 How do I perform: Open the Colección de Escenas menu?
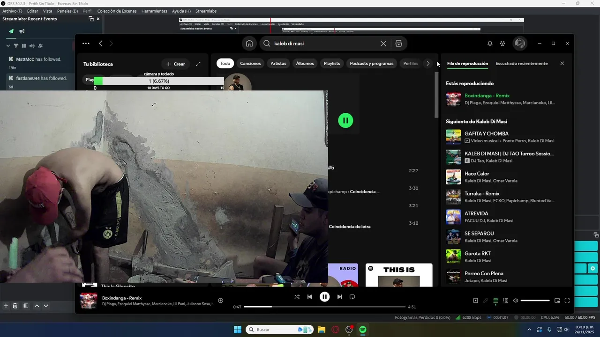tap(116, 11)
